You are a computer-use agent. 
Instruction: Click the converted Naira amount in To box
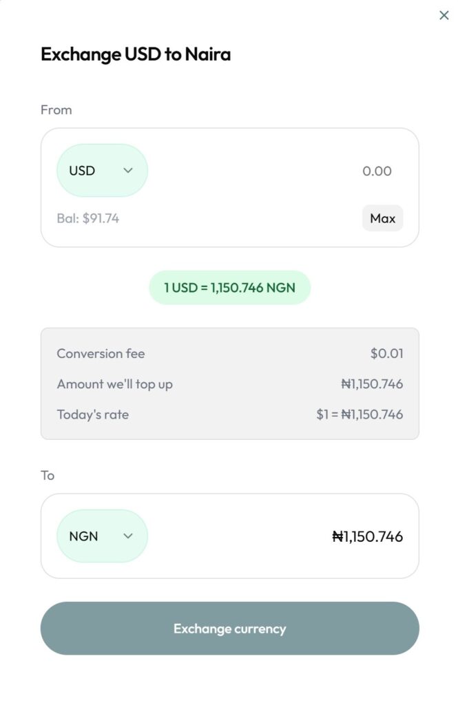(x=367, y=536)
